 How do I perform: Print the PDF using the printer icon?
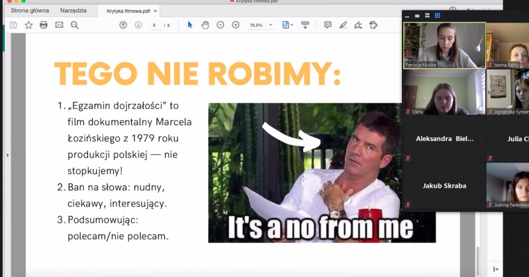pyautogui.click(x=44, y=25)
